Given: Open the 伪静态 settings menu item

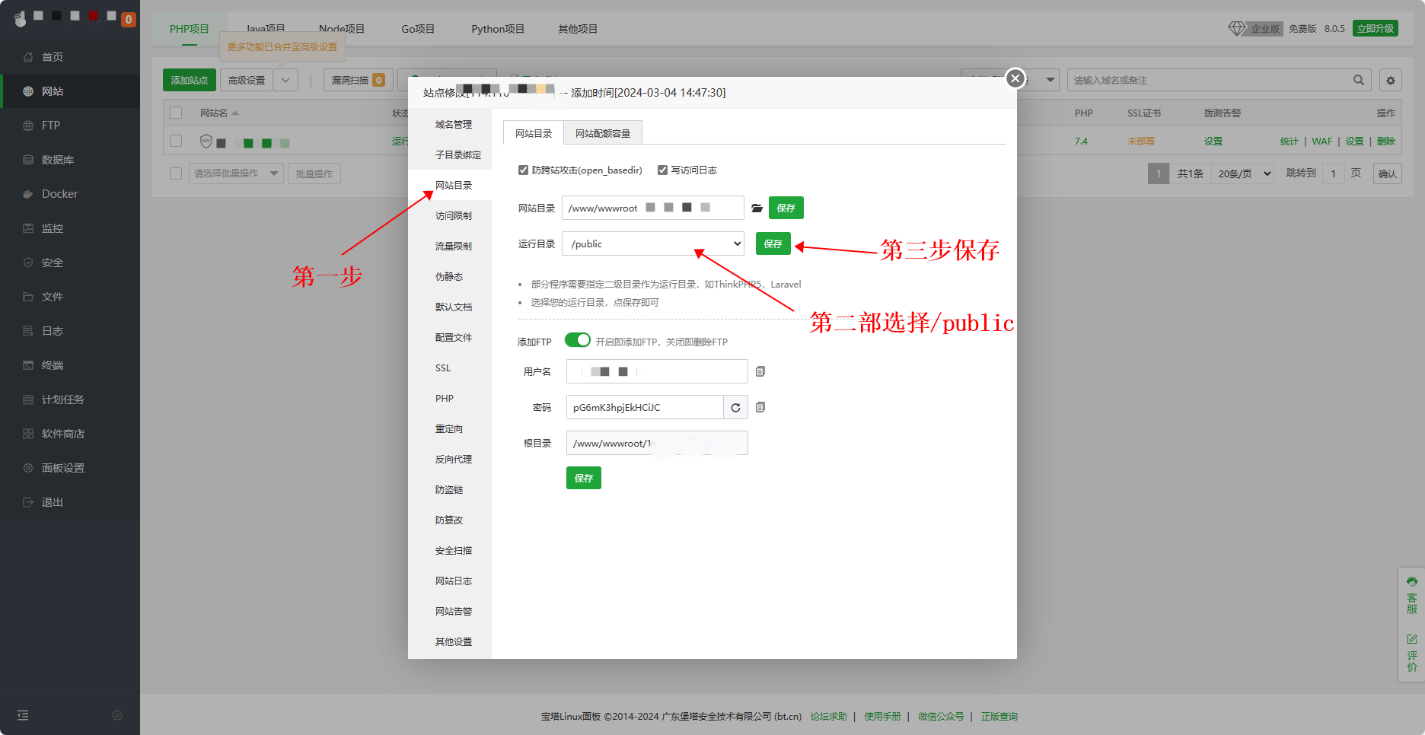Looking at the screenshot, I should point(449,276).
